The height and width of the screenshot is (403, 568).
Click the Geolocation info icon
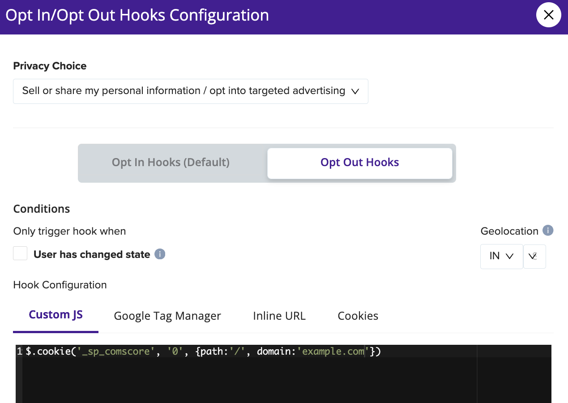pyautogui.click(x=548, y=231)
